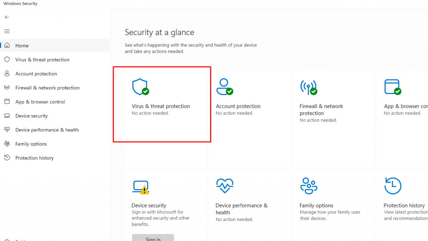Click the 'Windows Security' window title
Screen dimensions: 428x241
pyautogui.click(x=20, y=3)
